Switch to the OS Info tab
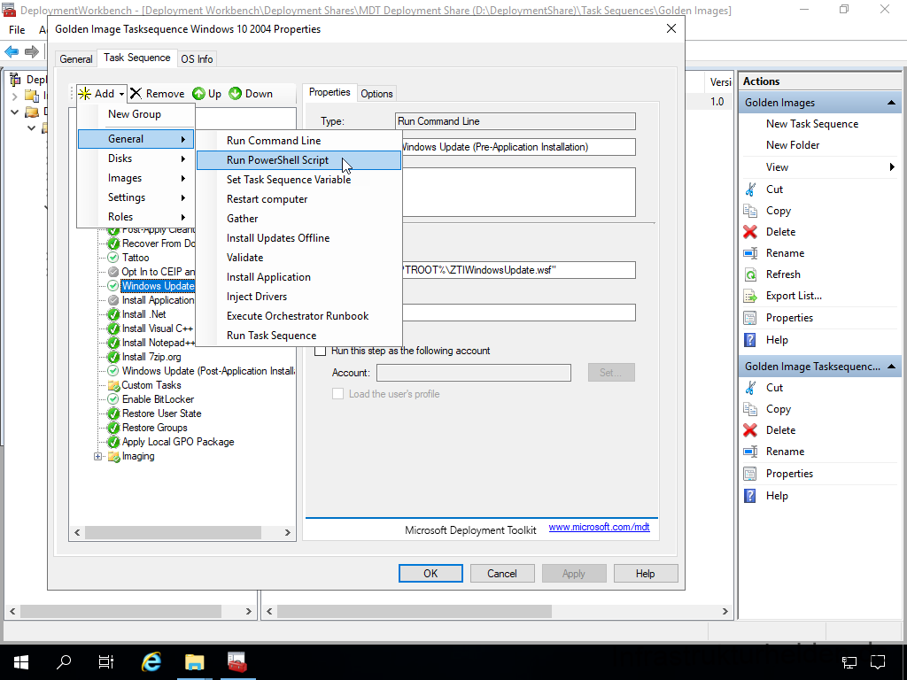Viewport: 907px width, 680px height. click(x=197, y=59)
